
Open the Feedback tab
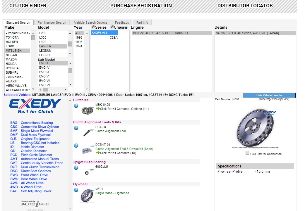point(122,23)
